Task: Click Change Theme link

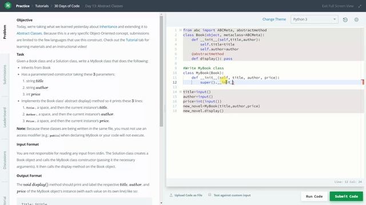Action: (x=274, y=19)
